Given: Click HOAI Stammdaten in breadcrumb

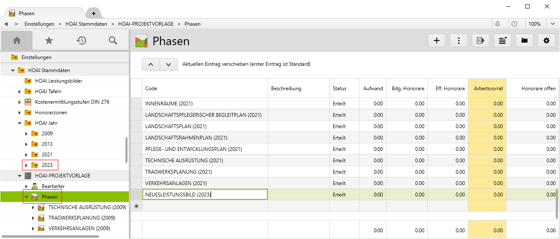Looking at the screenshot, I should click(86, 24).
